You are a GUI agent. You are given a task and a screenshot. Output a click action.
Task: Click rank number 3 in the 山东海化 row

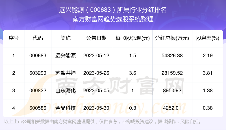point(14,91)
